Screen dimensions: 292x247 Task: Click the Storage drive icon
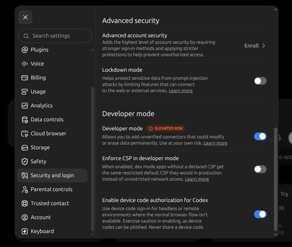tap(25, 147)
